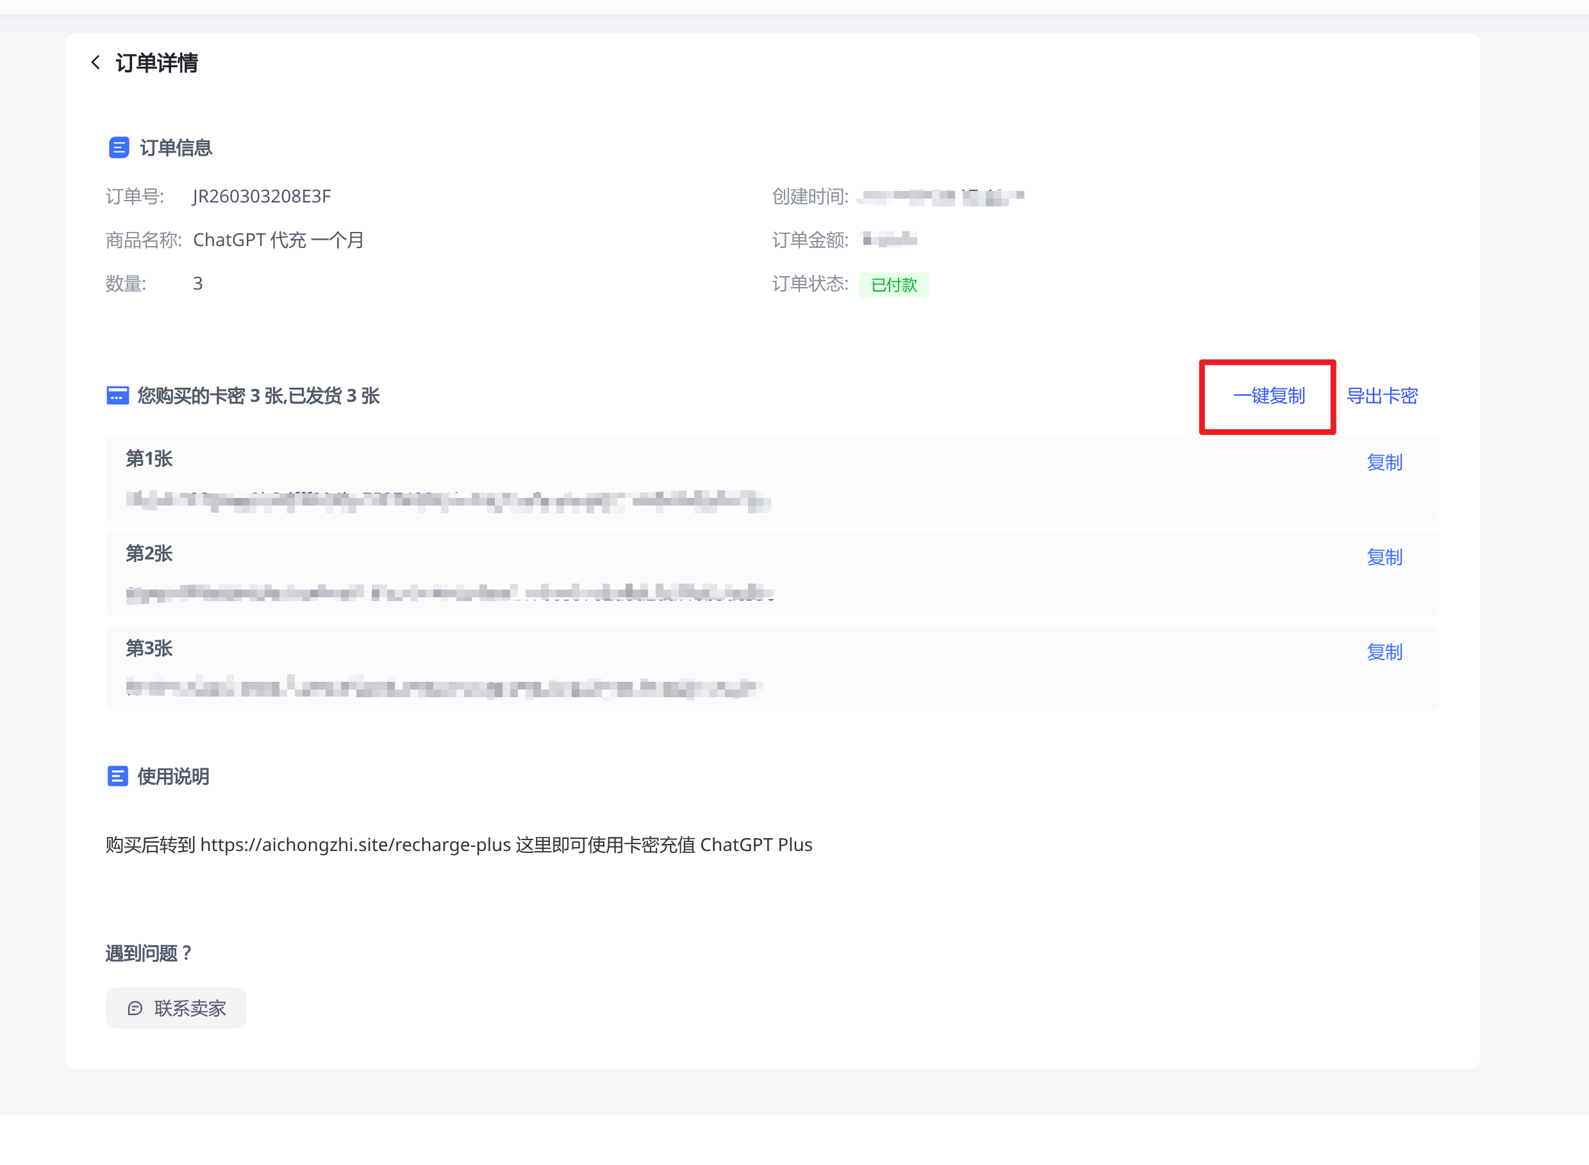
Task: Click product name ChatGPT 代充 一个月
Action: coord(278,240)
